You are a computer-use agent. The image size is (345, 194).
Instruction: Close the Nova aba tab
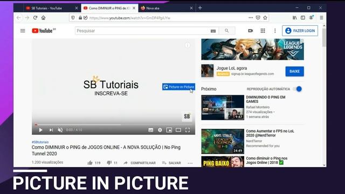point(191,8)
